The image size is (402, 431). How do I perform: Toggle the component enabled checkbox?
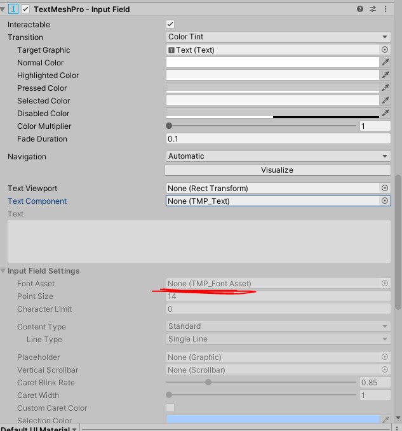point(25,9)
